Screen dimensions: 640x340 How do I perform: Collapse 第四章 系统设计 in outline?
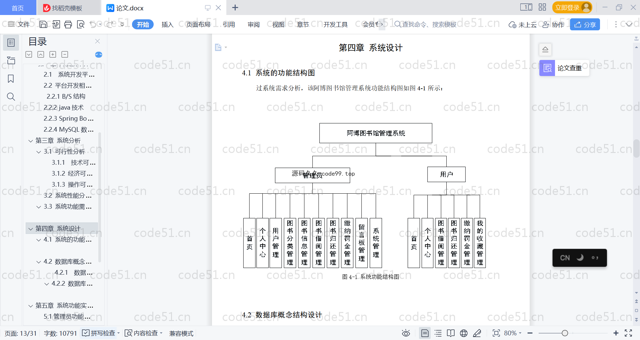coord(31,229)
